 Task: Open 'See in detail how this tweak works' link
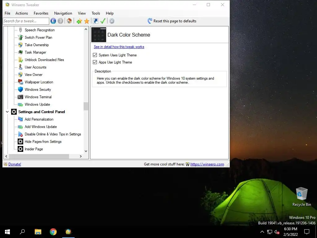(119, 47)
